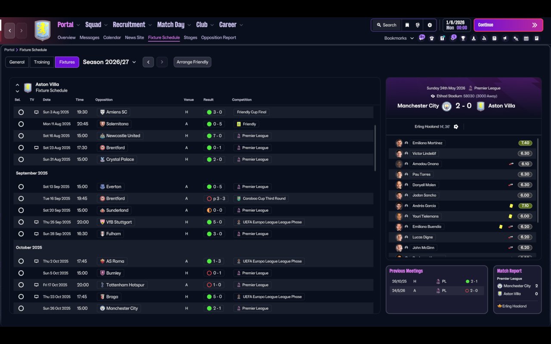Select the Sunderland fixture radio button

click(21, 211)
